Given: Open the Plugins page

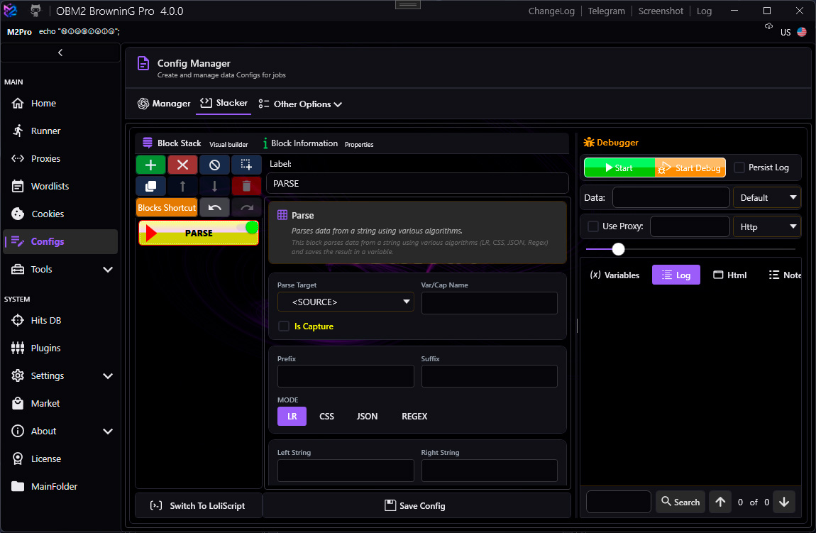Looking at the screenshot, I should coord(60,348).
